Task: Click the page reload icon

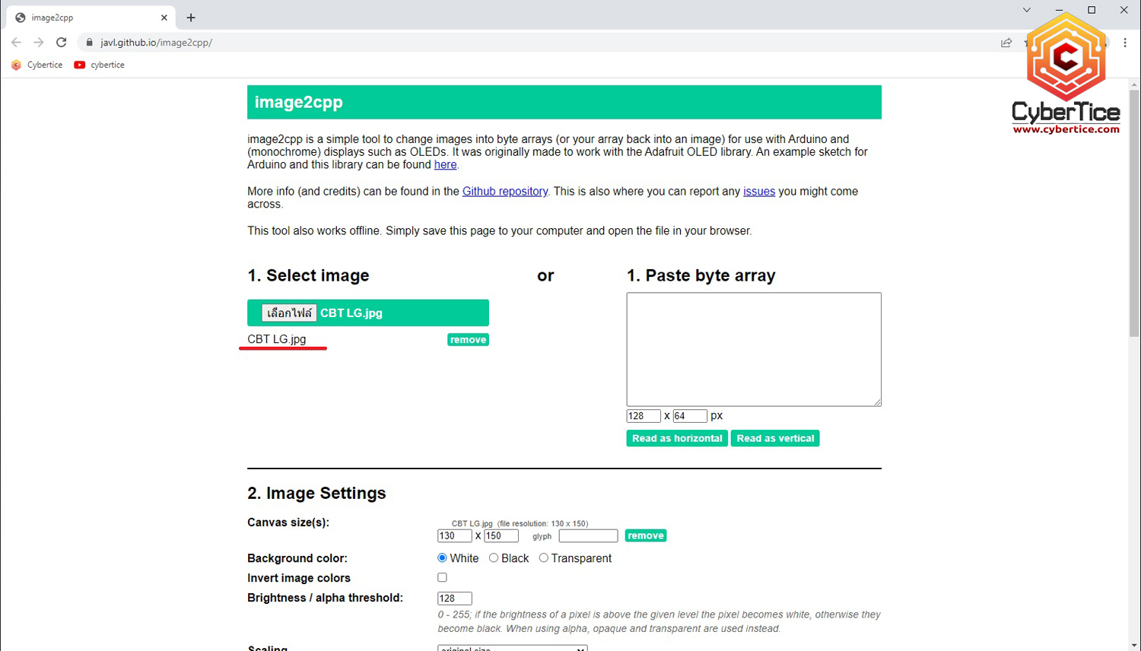Action: point(62,43)
